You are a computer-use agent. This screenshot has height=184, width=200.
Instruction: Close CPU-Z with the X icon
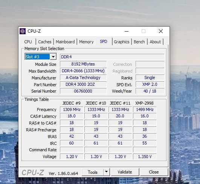(161, 31)
